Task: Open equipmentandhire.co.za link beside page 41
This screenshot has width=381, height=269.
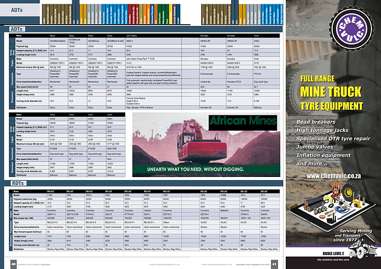Action: tap(217, 265)
